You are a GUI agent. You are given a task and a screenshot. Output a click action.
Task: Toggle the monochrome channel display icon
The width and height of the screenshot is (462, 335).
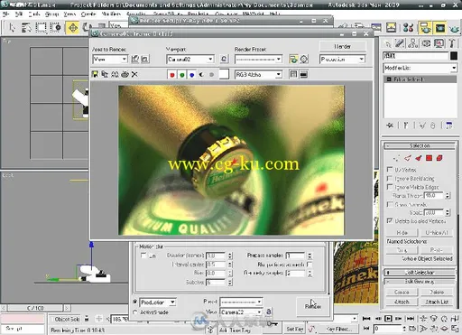tap(201, 75)
